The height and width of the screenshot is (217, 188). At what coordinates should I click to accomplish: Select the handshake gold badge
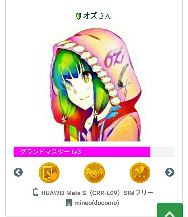tap(95, 173)
